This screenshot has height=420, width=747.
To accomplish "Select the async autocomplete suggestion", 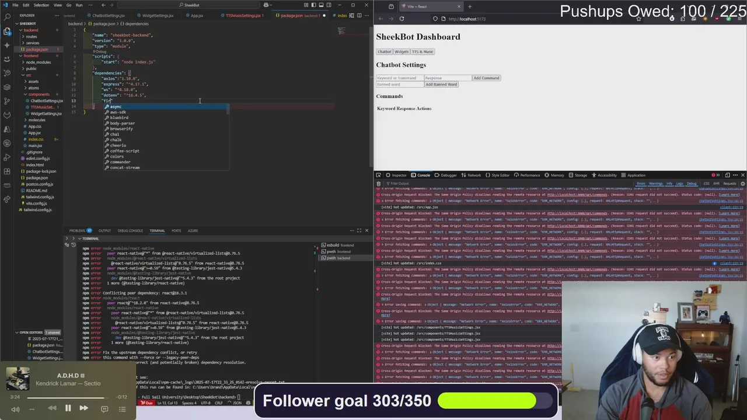I will click(166, 107).
